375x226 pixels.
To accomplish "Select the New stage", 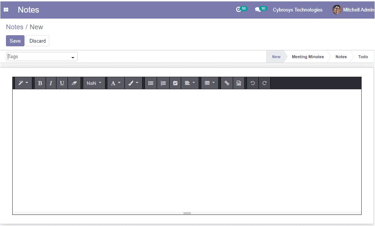I will tap(276, 57).
